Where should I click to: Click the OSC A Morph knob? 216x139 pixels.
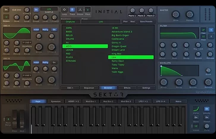pos(39,47)
